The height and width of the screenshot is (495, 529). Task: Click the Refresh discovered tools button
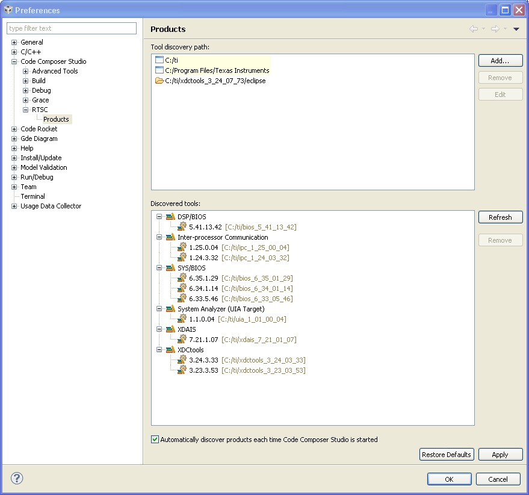500,217
